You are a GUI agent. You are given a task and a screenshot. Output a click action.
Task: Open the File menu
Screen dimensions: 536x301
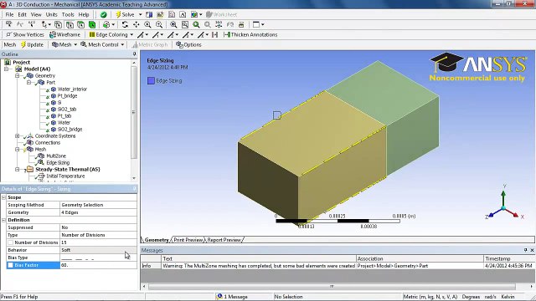click(9, 15)
